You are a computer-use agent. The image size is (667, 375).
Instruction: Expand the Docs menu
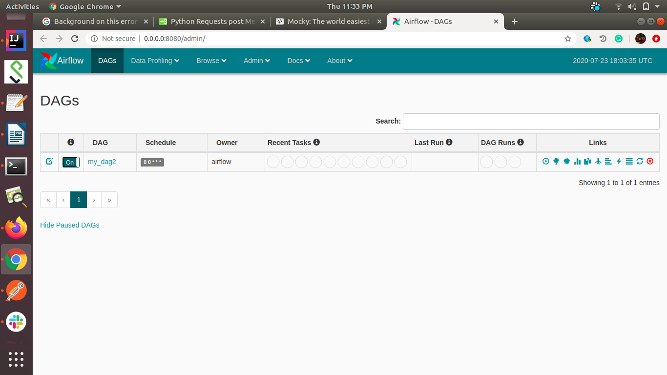point(299,61)
